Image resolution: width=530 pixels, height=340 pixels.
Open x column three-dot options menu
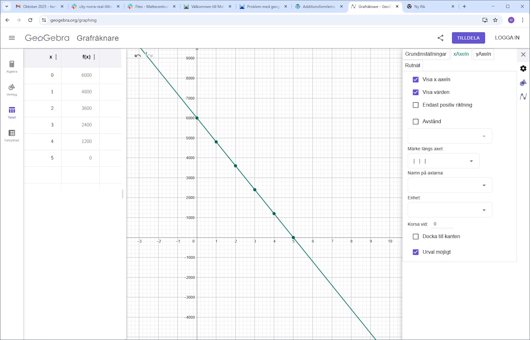tap(56, 57)
